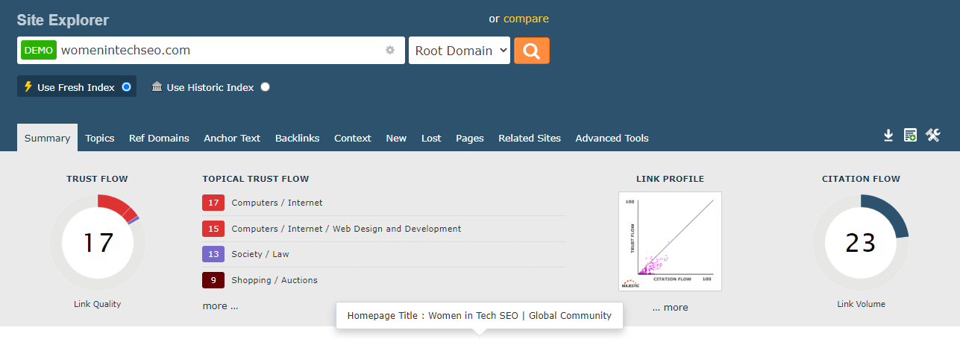Click the Historic Index building icon
The width and height of the screenshot is (960, 339).
point(157,86)
